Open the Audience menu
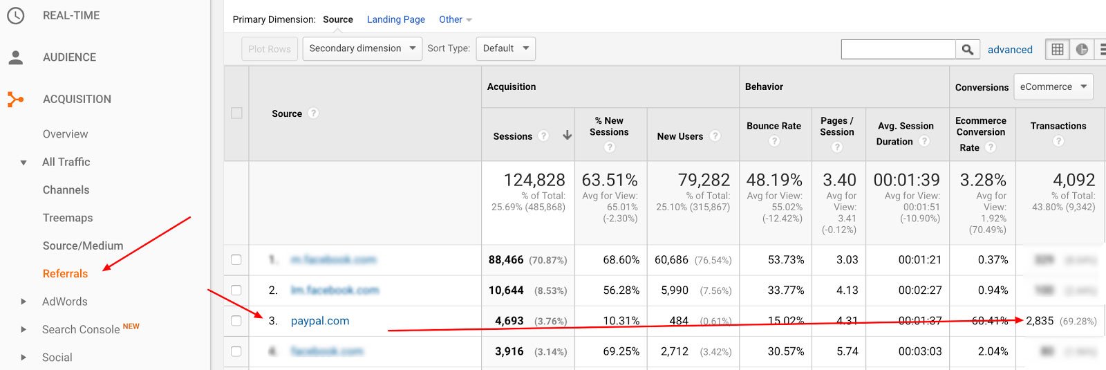The width and height of the screenshot is (1106, 370). tap(69, 57)
